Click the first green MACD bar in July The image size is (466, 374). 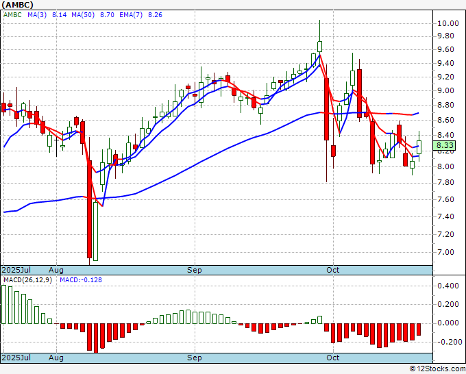(3, 305)
